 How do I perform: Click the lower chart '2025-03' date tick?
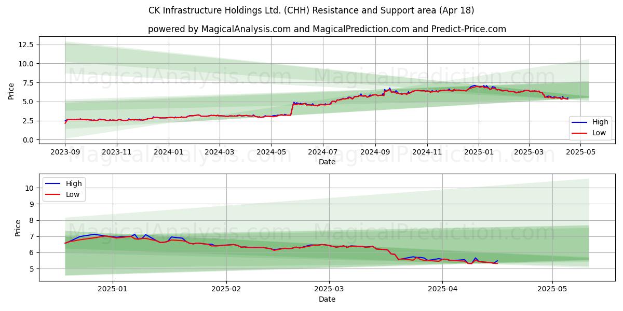tap(330, 289)
